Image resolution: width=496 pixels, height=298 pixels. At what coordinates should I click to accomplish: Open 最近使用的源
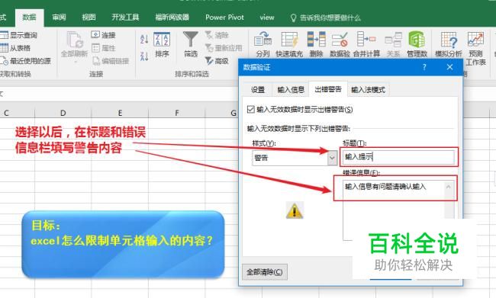26,61
